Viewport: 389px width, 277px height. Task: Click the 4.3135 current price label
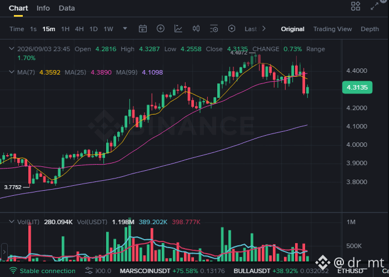(x=357, y=87)
